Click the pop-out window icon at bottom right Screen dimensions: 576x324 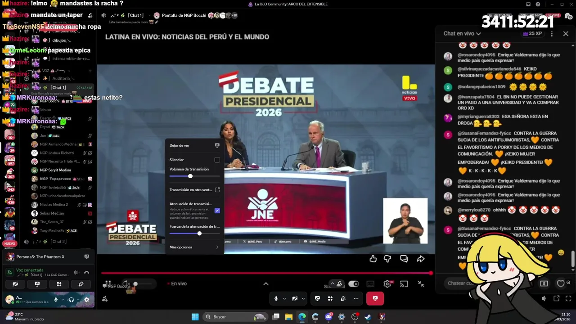[x=556, y=298]
